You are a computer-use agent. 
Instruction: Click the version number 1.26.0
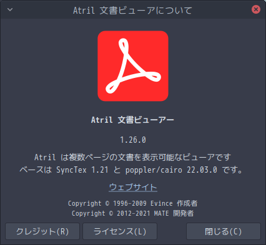[x=133, y=140]
